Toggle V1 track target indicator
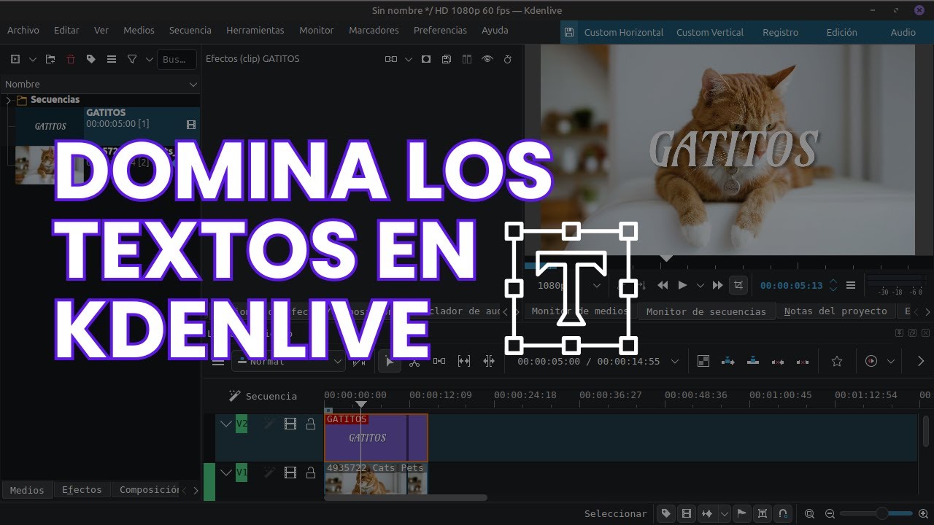 click(242, 472)
